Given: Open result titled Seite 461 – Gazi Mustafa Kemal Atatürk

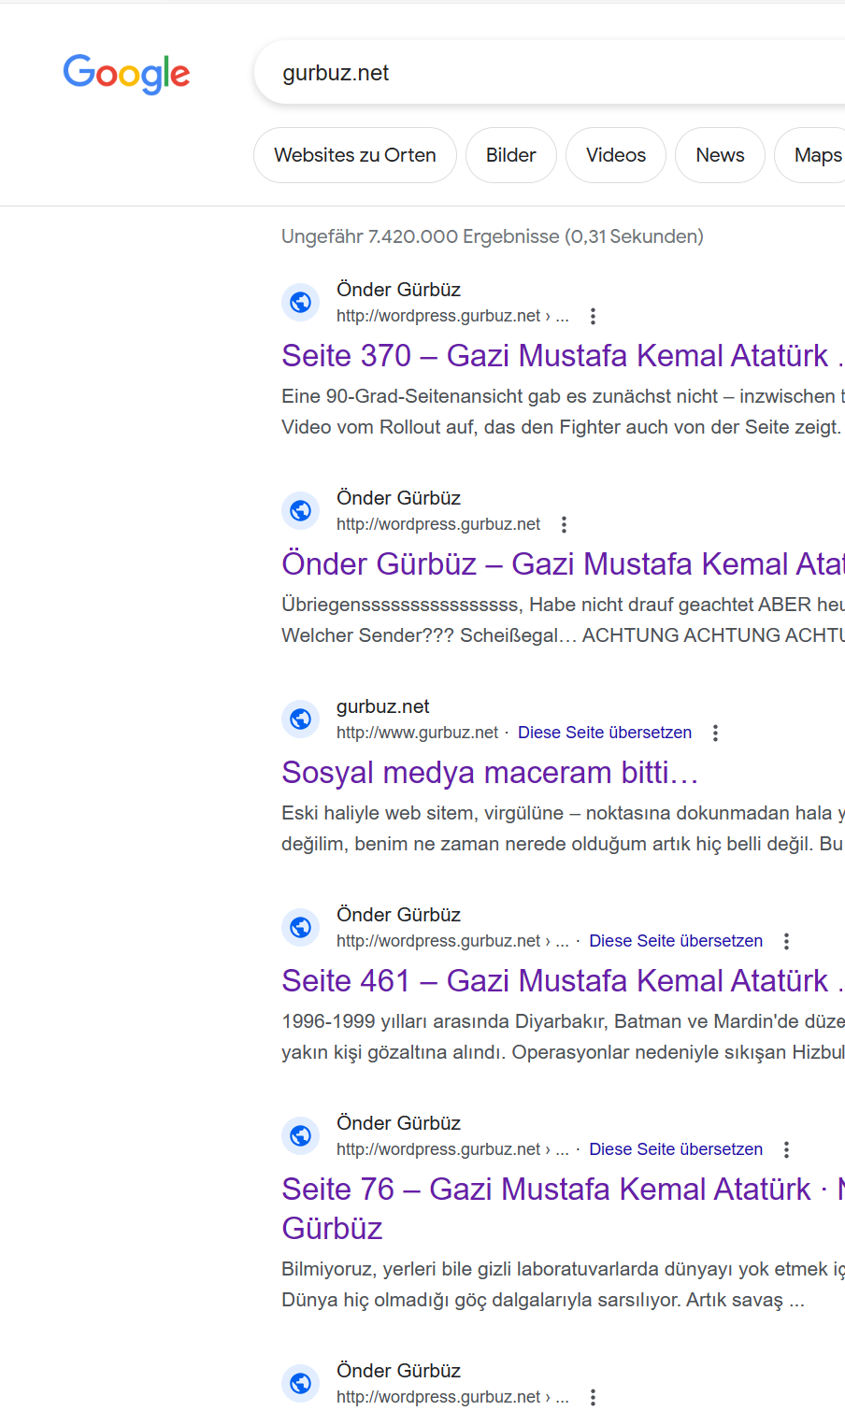Looking at the screenshot, I should 563,981.
